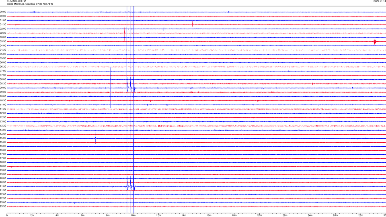Click the 07:00 time label
This screenshot has width=386, height=217.
pyautogui.click(x=3, y=71)
